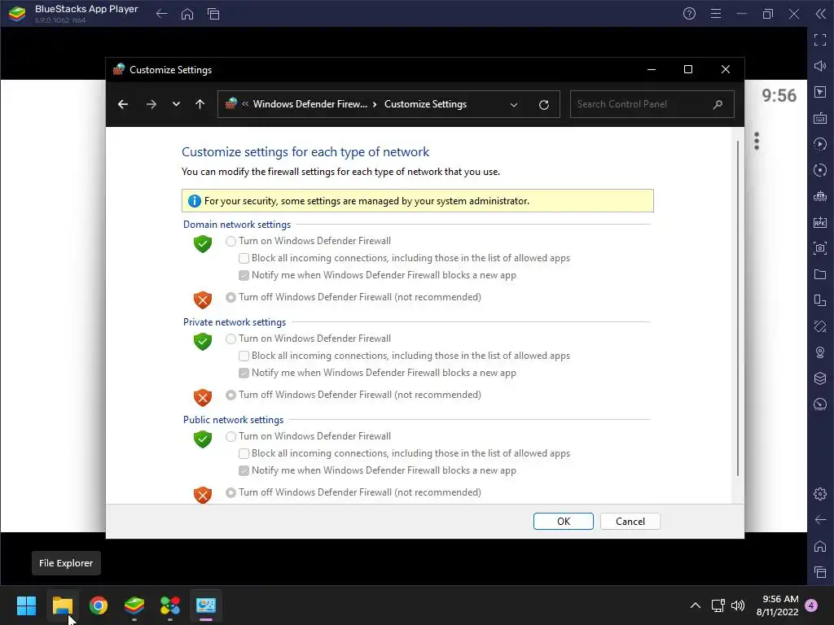
Task: Show hidden system tray icons
Action: (696, 605)
